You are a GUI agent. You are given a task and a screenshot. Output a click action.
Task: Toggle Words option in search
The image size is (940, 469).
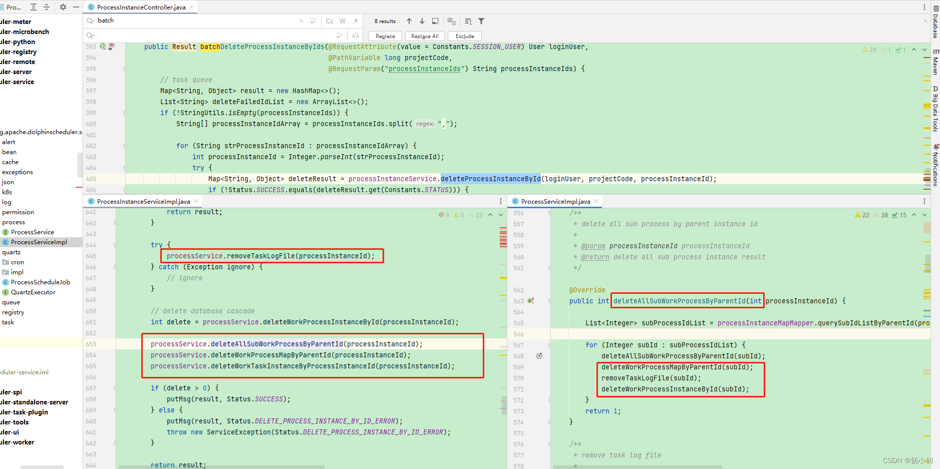pos(343,21)
